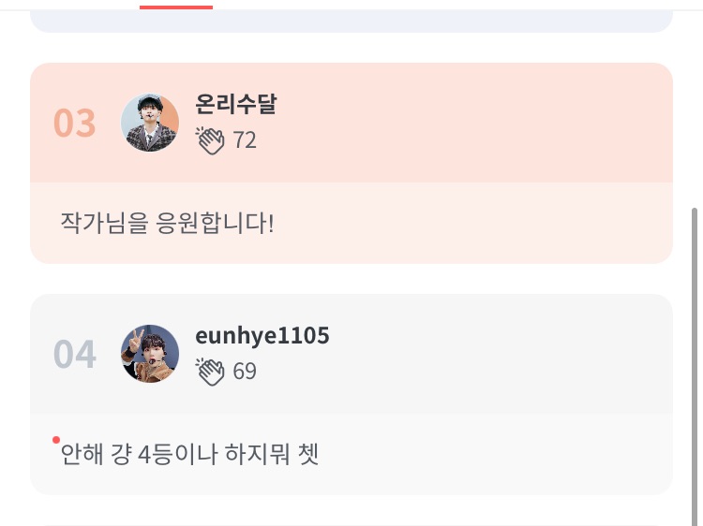Image resolution: width=703 pixels, height=526 pixels.
Task: Click the clap icon under 온리수달
Action: tap(211, 140)
